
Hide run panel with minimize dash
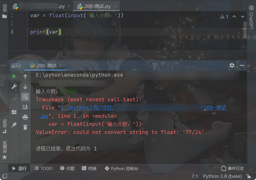click(x=242, y=65)
